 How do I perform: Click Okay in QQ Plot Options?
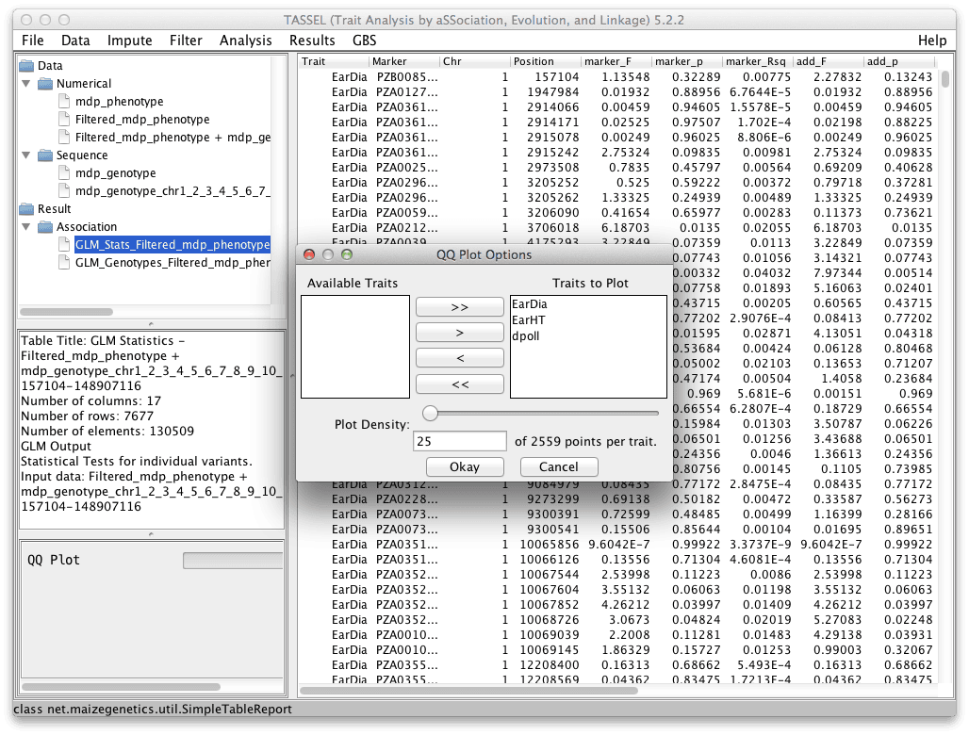point(465,467)
